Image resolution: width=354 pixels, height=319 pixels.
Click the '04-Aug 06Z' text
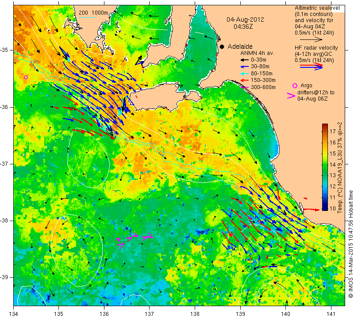click(313, 99)
